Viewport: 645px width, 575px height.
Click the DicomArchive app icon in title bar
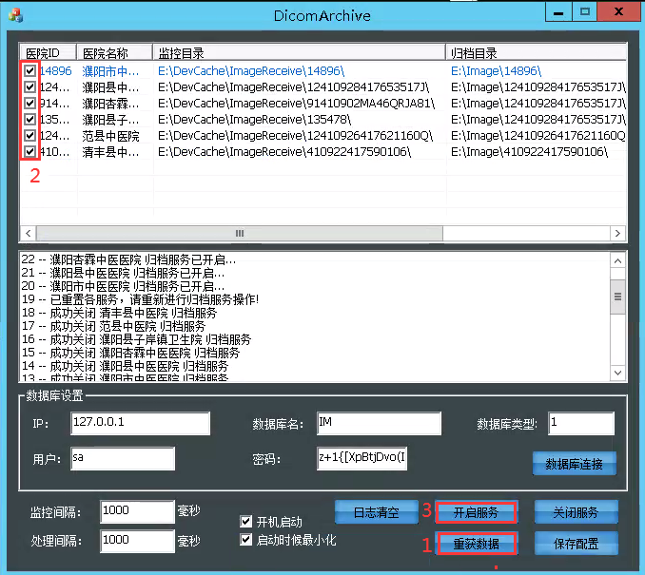(15, 14)
